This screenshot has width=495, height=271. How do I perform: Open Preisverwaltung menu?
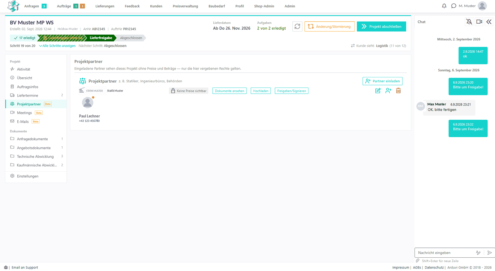point(185,6)
